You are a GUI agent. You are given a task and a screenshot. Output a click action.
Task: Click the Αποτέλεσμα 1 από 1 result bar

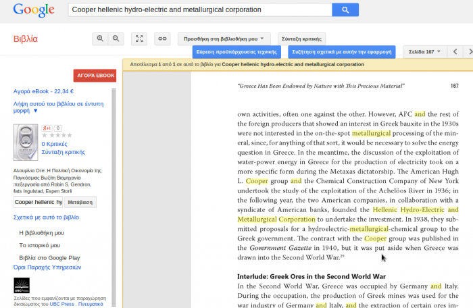(x=297, y=65)
